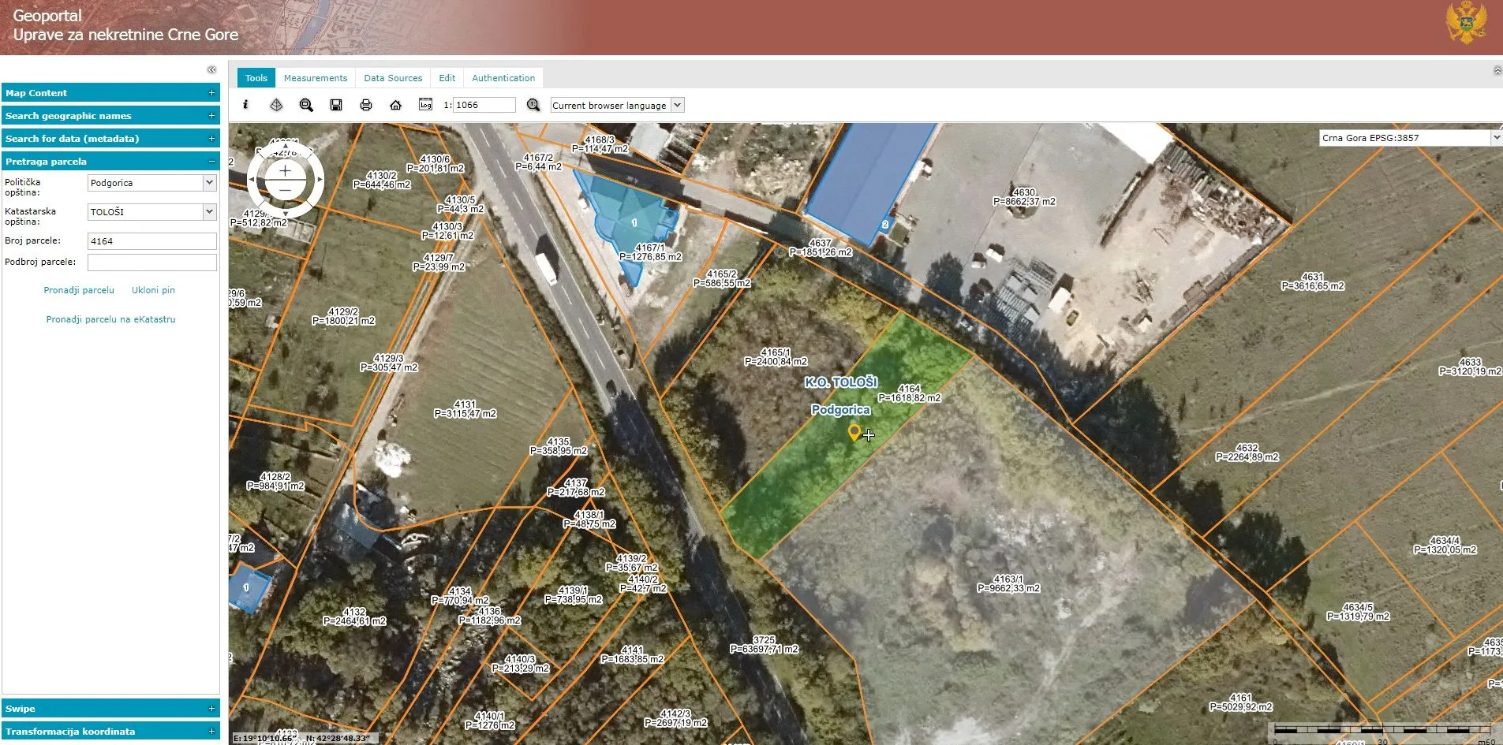Click the K.O. TOLOŠI map label
Viewport: 1503px width, 745px height.
(841, 382)
